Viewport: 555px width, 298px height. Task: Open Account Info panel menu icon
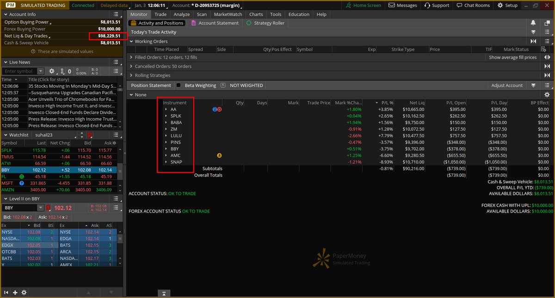click(117, 14)
